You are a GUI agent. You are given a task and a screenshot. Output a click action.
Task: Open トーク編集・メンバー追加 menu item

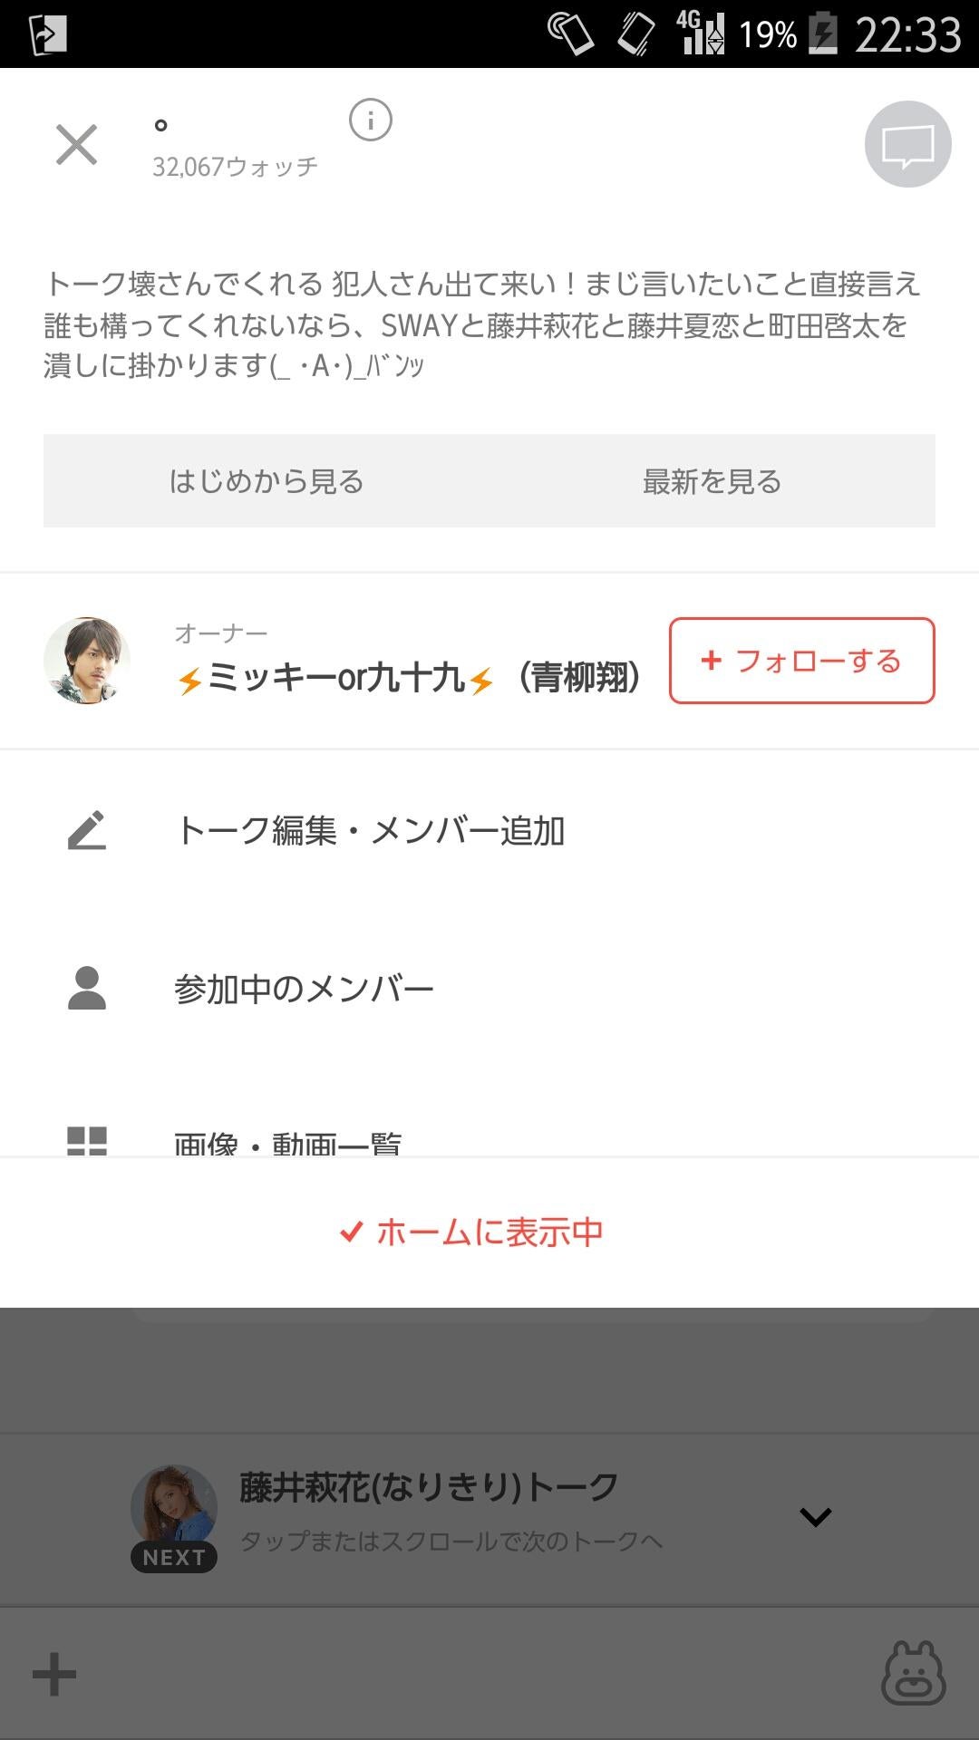pyautogui.click(x=370, y=830)
